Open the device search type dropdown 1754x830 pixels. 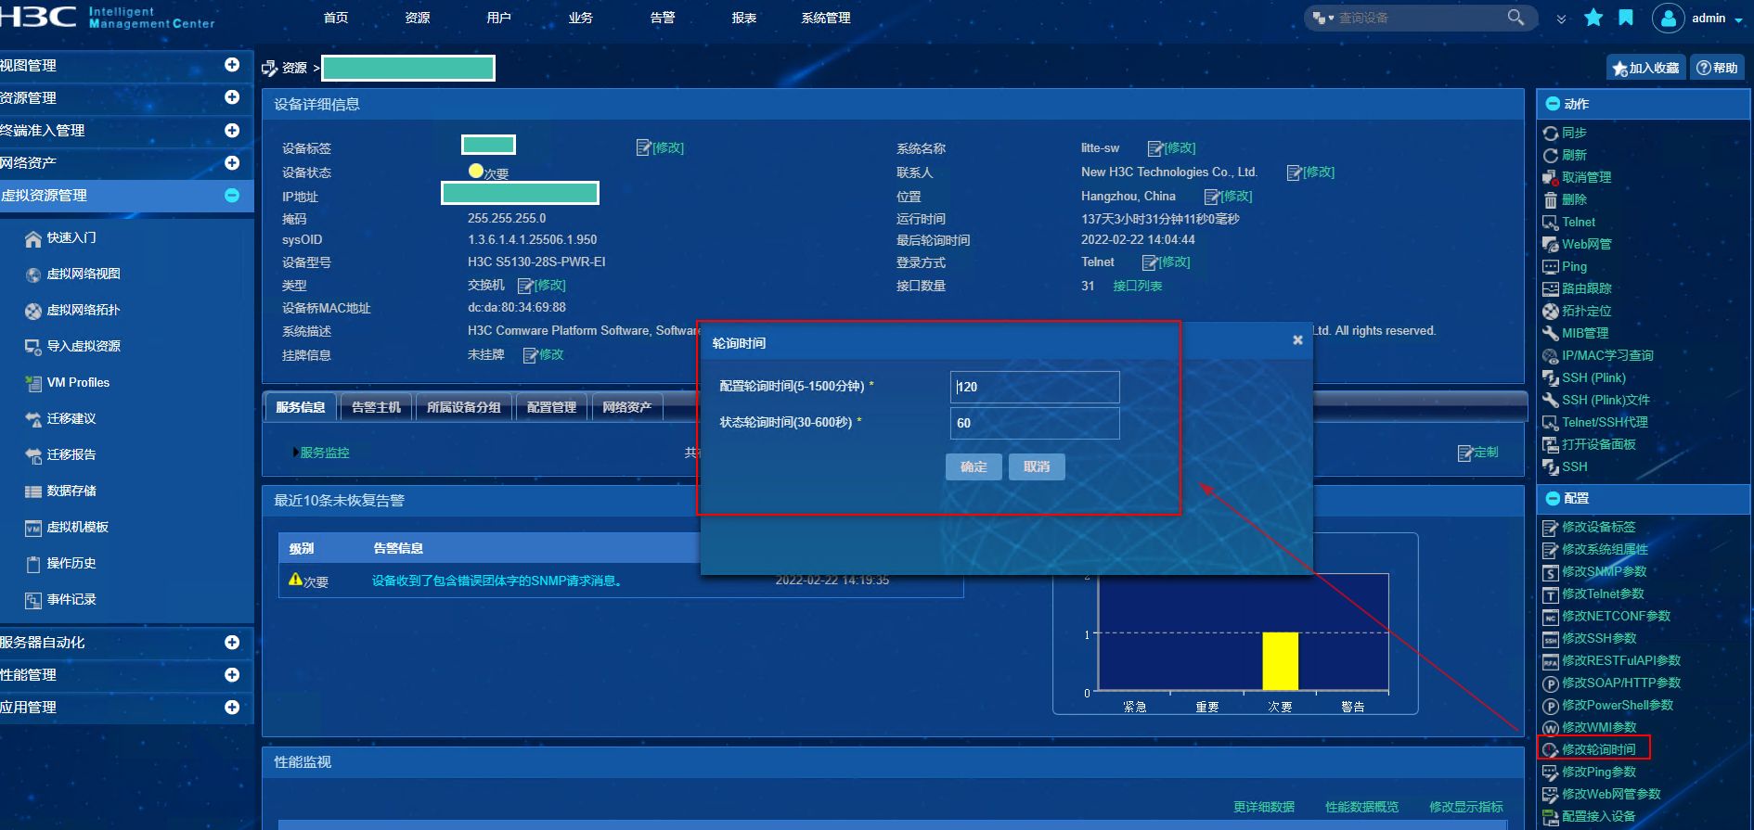click(1323, 18)
